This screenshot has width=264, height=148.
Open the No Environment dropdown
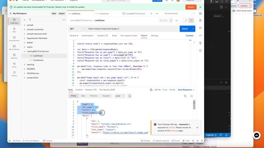[x=179, y=14]
